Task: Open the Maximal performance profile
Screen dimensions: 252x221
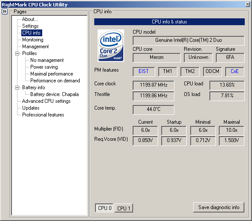Action: tap(52, 74)
